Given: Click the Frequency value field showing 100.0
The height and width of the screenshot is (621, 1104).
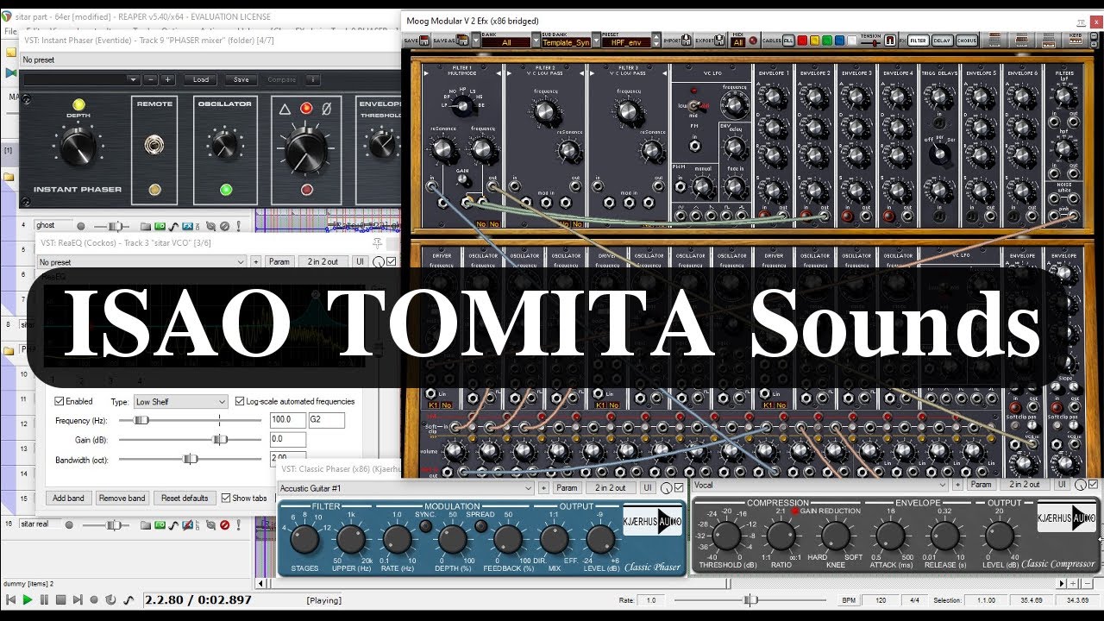Looking at the screenshot, I should point(287,421).
